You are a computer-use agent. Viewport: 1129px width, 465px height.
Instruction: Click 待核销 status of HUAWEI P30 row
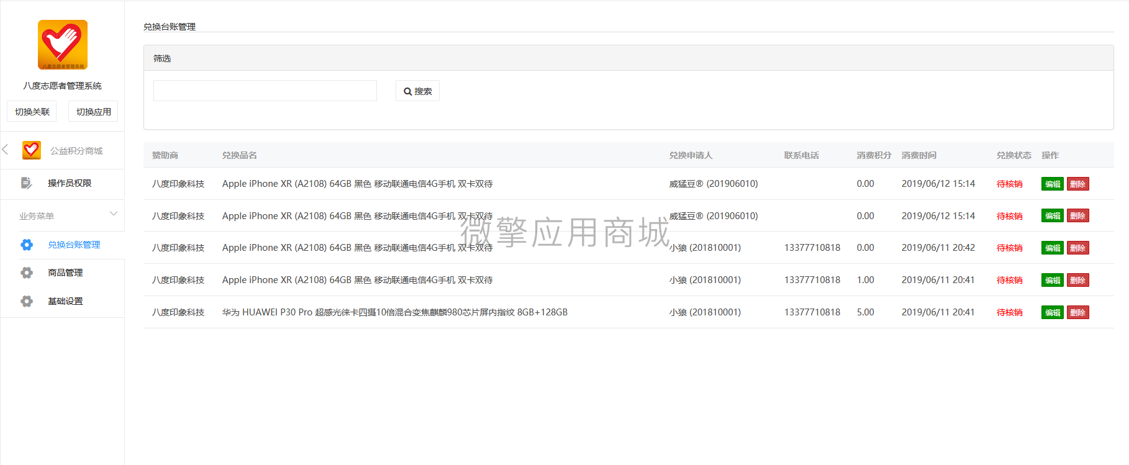click(x=1010, y=312)
